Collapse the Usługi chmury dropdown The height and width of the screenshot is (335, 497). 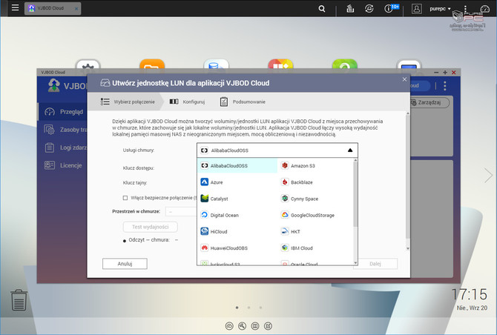pyautogui.click(x=350, y=150)
